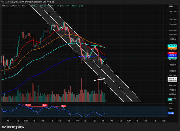Select the +1,822.83 (+2.82%) change value

77,6
